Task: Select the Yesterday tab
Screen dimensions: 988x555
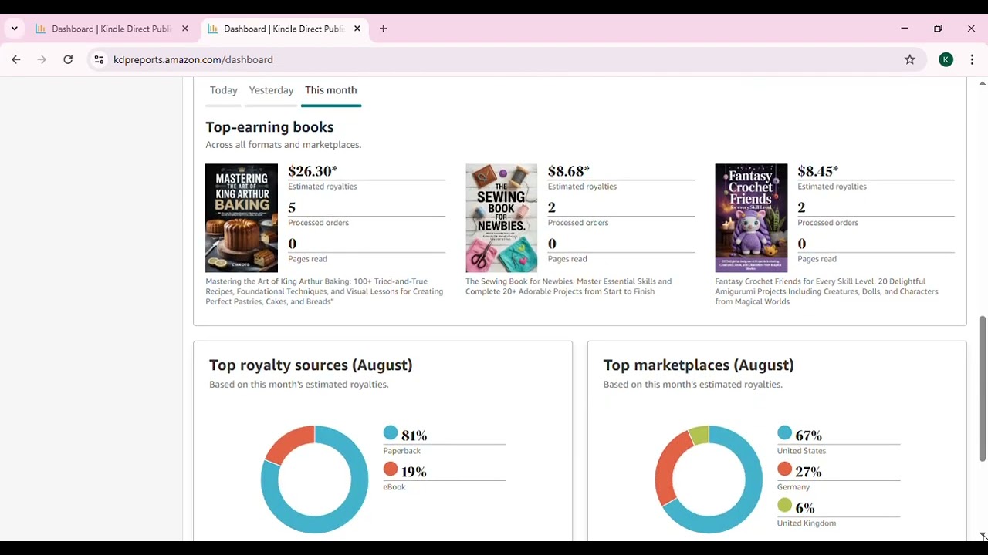Action: pyautogui.click(x=271, y=90)
